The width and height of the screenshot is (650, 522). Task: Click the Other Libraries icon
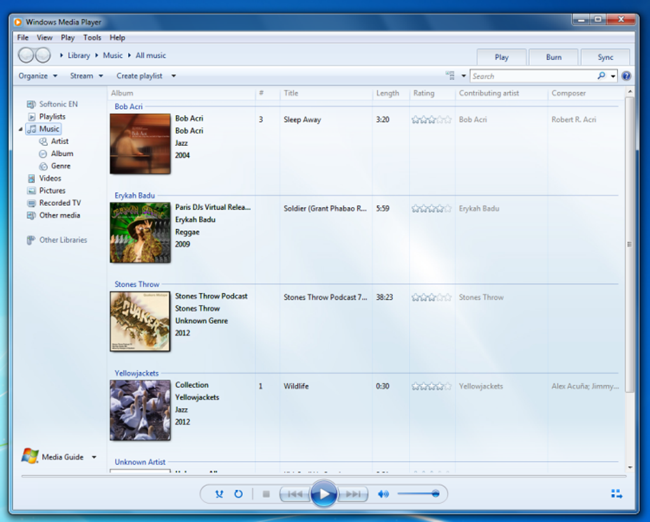31,240
